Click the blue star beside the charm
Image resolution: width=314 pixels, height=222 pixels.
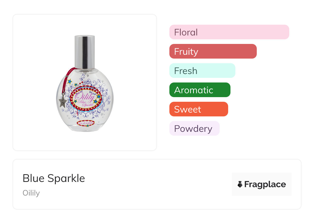click(70, 81)
